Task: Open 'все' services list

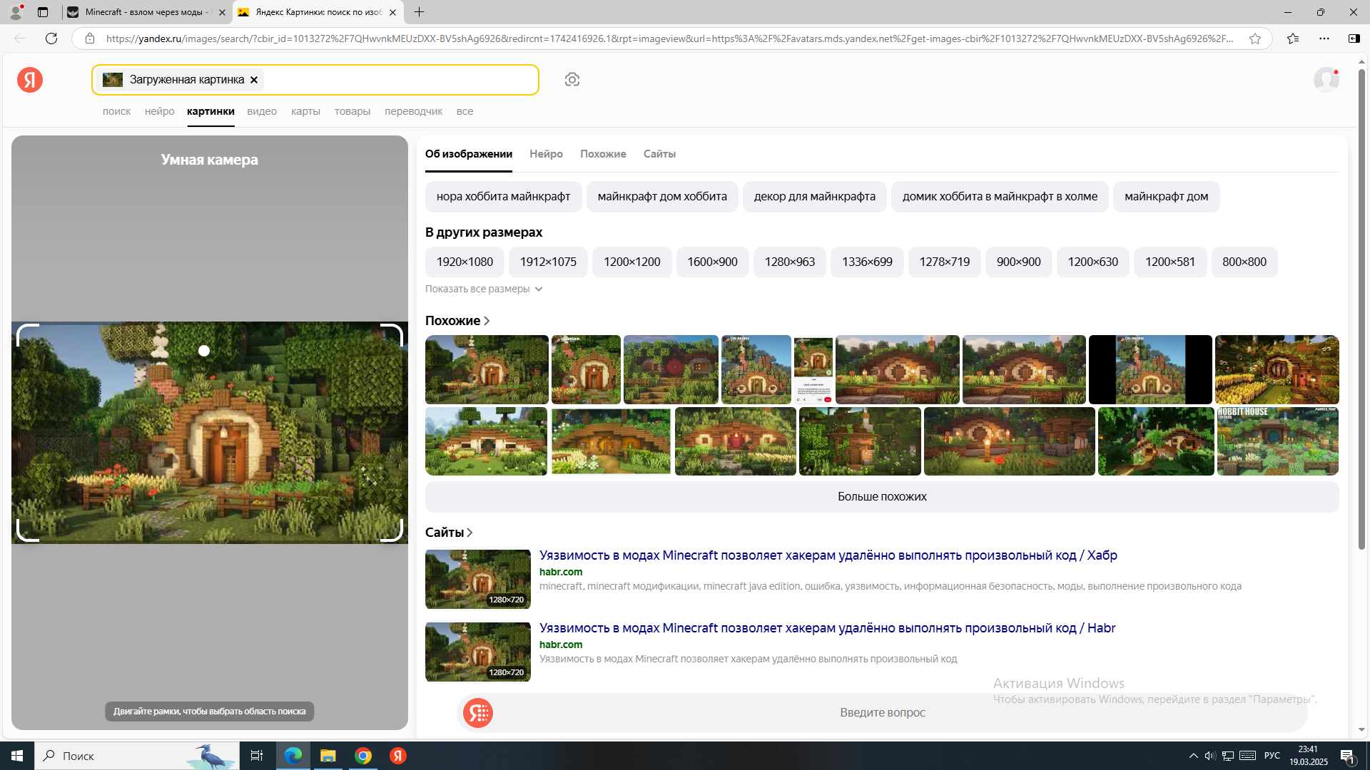Action: [465, 111]
